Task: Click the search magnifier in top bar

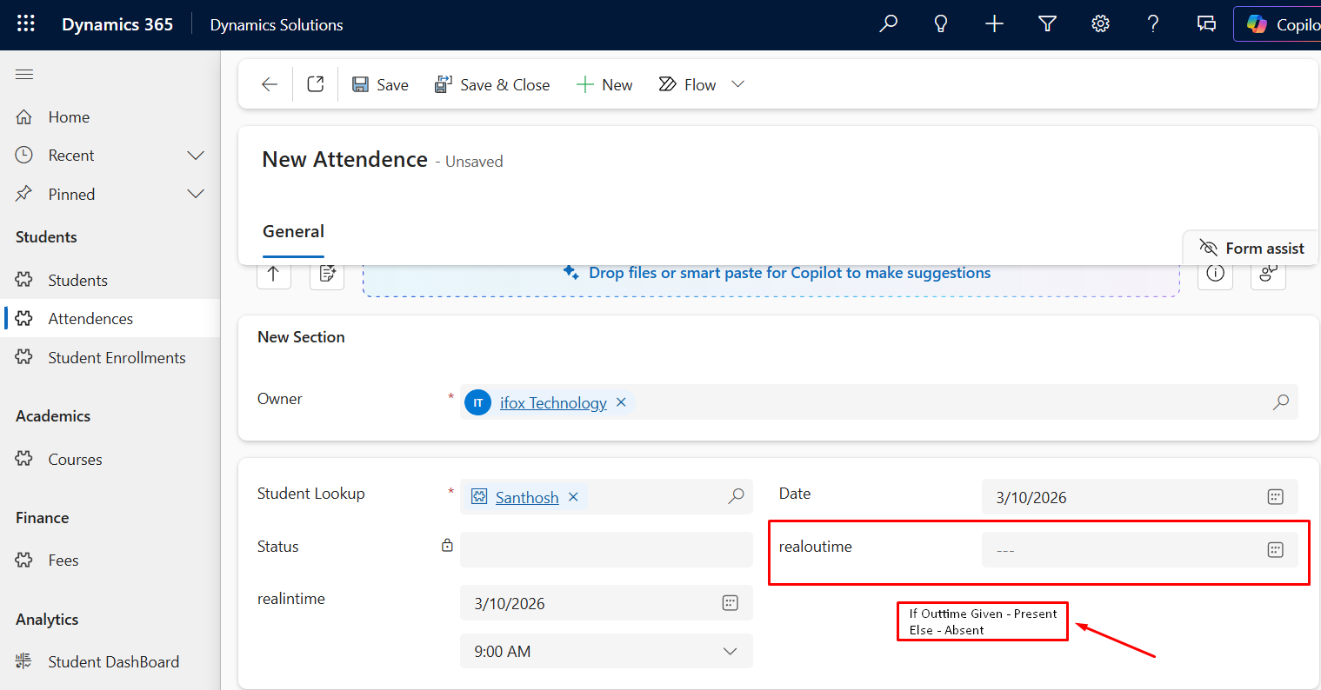Action: 888,24
